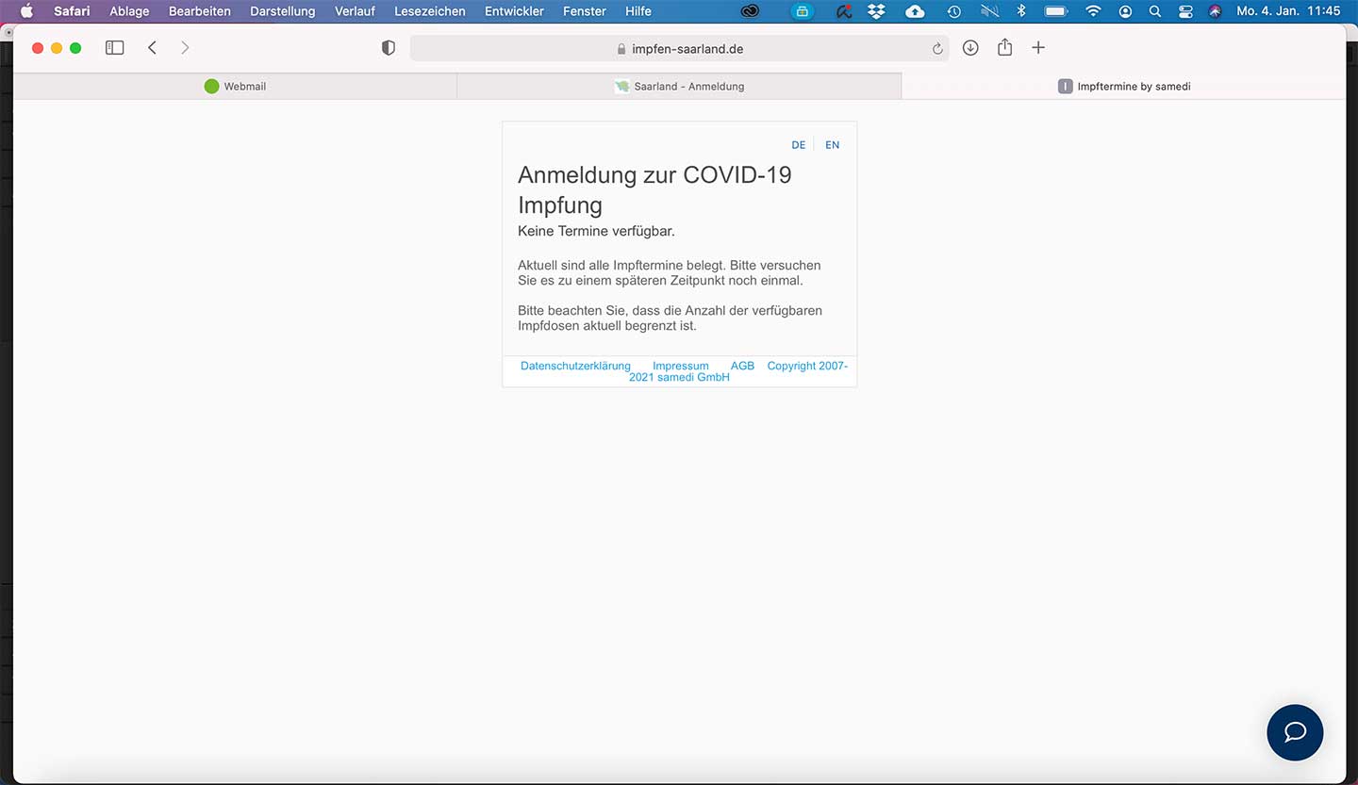The width and height of the screenshot is (1358, 785).
Task: Open Creative Cloud menu bar icon
Action: point(750,11)
